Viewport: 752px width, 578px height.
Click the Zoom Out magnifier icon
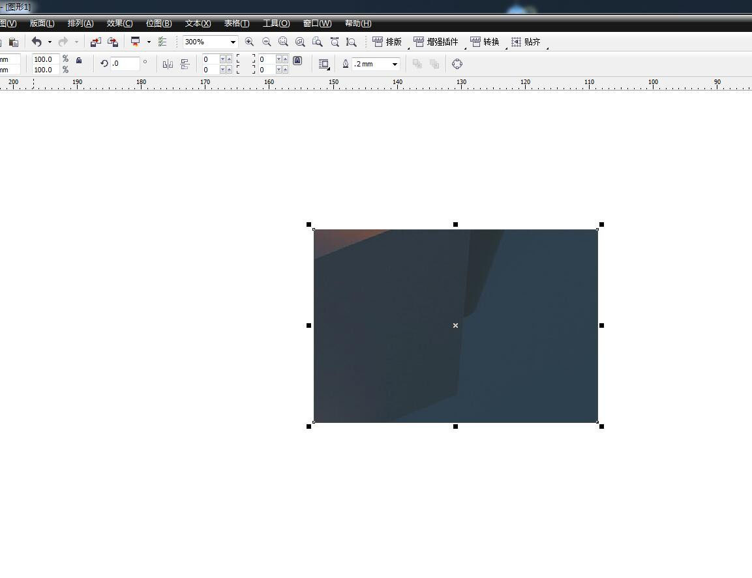pos(266,42)
